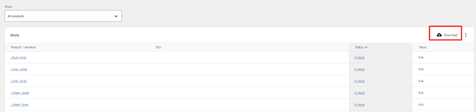Viewport: 476px width, 112px height.
Task: Click In stock for Green, Large
Action: coord(359,93)
